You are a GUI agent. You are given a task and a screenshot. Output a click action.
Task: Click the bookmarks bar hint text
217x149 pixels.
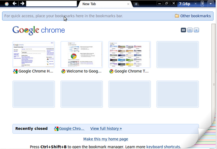click(64, 16)
